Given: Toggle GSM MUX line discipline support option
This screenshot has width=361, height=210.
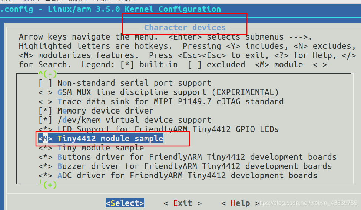Looking at the screenshot, I should (45, 92).
